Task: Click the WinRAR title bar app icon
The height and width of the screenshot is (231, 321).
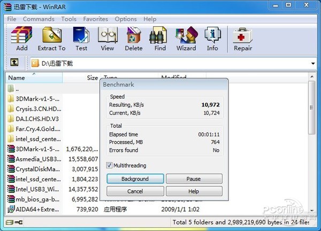Action: [7, 7]
